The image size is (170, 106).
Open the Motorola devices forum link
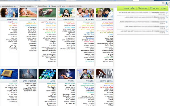[69, 96]
